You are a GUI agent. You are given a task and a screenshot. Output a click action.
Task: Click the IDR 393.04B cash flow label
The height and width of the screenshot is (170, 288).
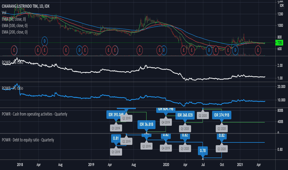(x=116, y=115)
